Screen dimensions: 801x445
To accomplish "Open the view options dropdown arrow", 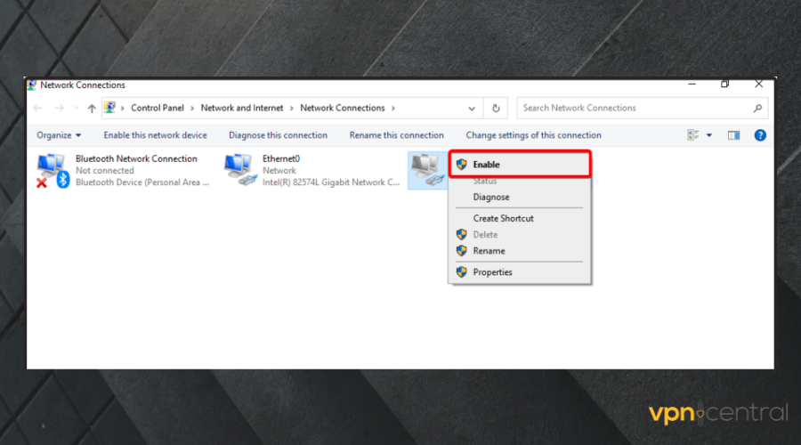I will (709, 135).
